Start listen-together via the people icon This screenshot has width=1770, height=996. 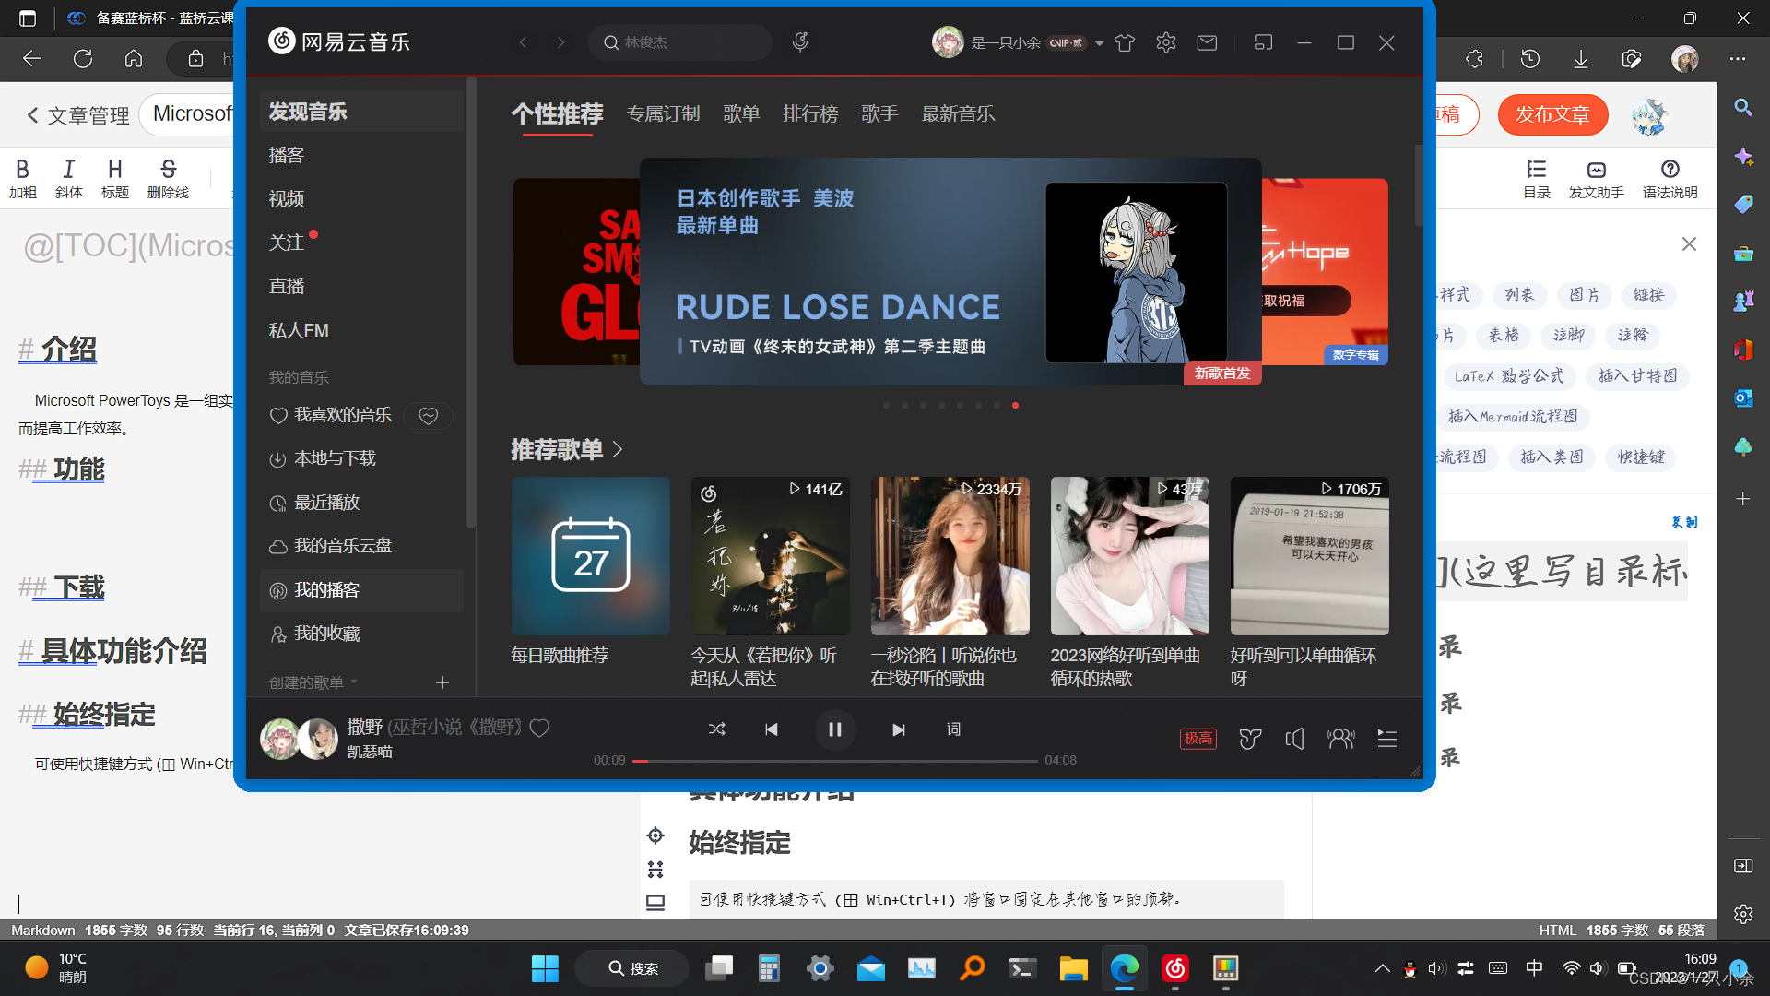[x=1341, y=739]
